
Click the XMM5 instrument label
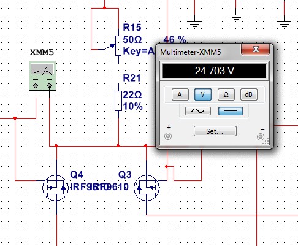[x=42, y=53]
